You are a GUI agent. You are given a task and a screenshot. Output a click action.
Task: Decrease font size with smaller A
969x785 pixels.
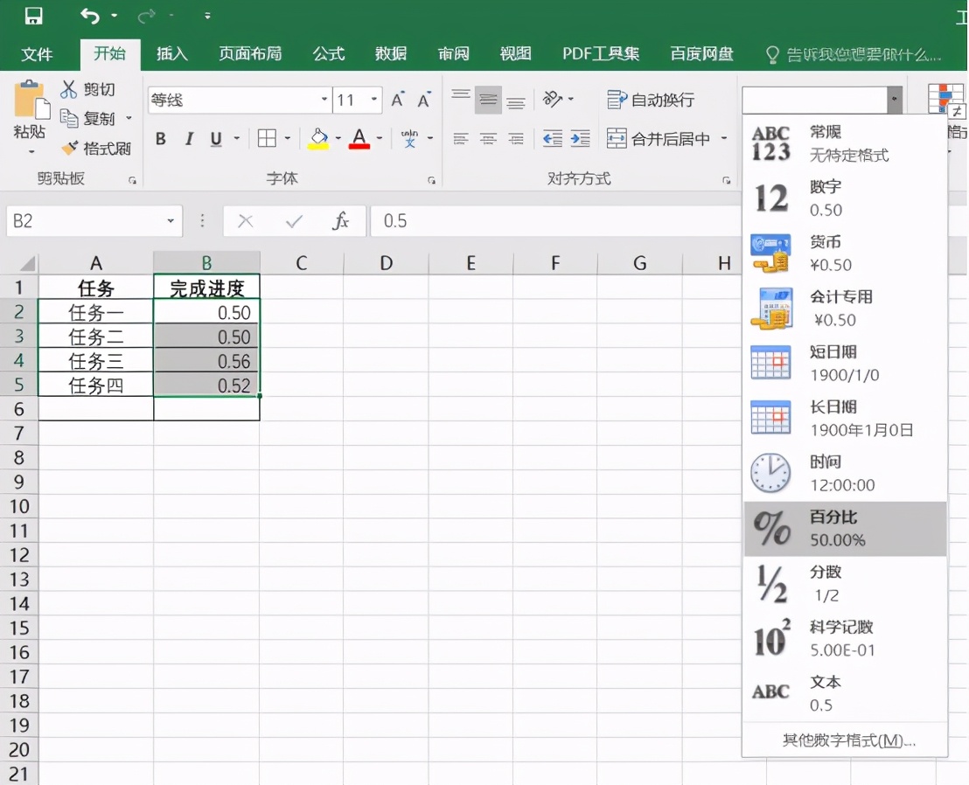tap(424, 100)
